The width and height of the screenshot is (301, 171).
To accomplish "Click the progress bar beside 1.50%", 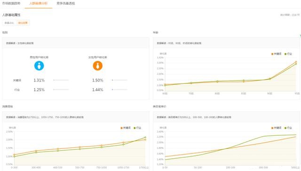I will [119, 80].
